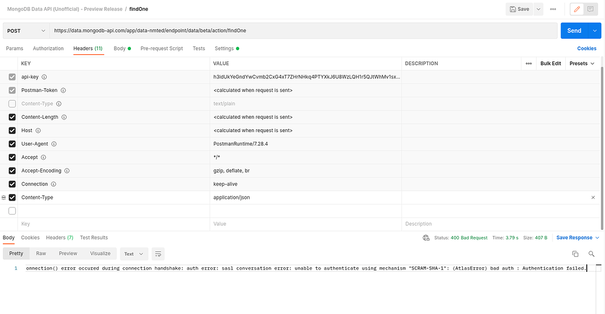The height and width of the screenshot is (314, 605).
Task: Click the blue Send button
Action: (574, 30)
